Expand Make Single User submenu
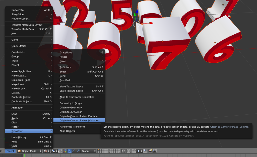This screenshot has width=257, height=157. [x=29, y=71]
